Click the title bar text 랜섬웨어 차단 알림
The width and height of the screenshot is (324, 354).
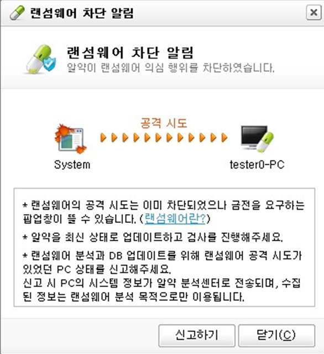[x=82, y=13]
